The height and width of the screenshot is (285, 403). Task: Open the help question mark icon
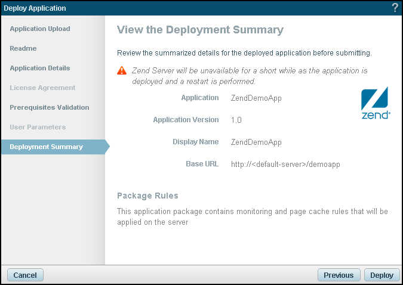[395, 8]
